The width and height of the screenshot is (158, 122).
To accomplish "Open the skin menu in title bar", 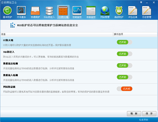I will [x=141, y=2].
